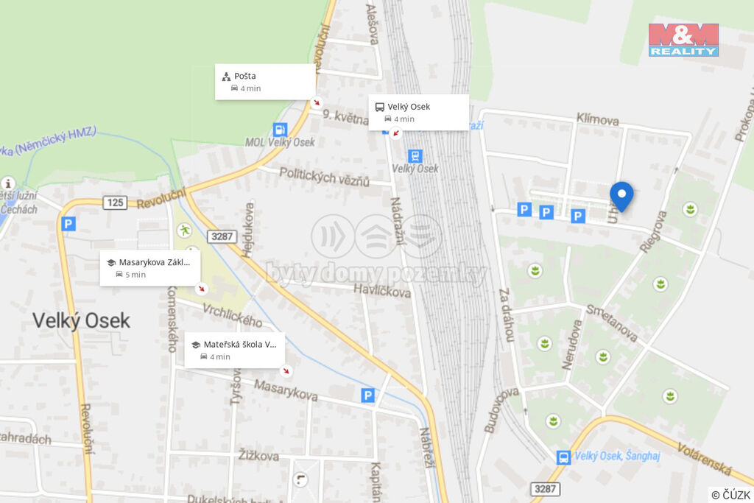This screenshot has width=754, height=503.
Task: Select the green sports field runner icon
Action: click(x=184, y=231)
